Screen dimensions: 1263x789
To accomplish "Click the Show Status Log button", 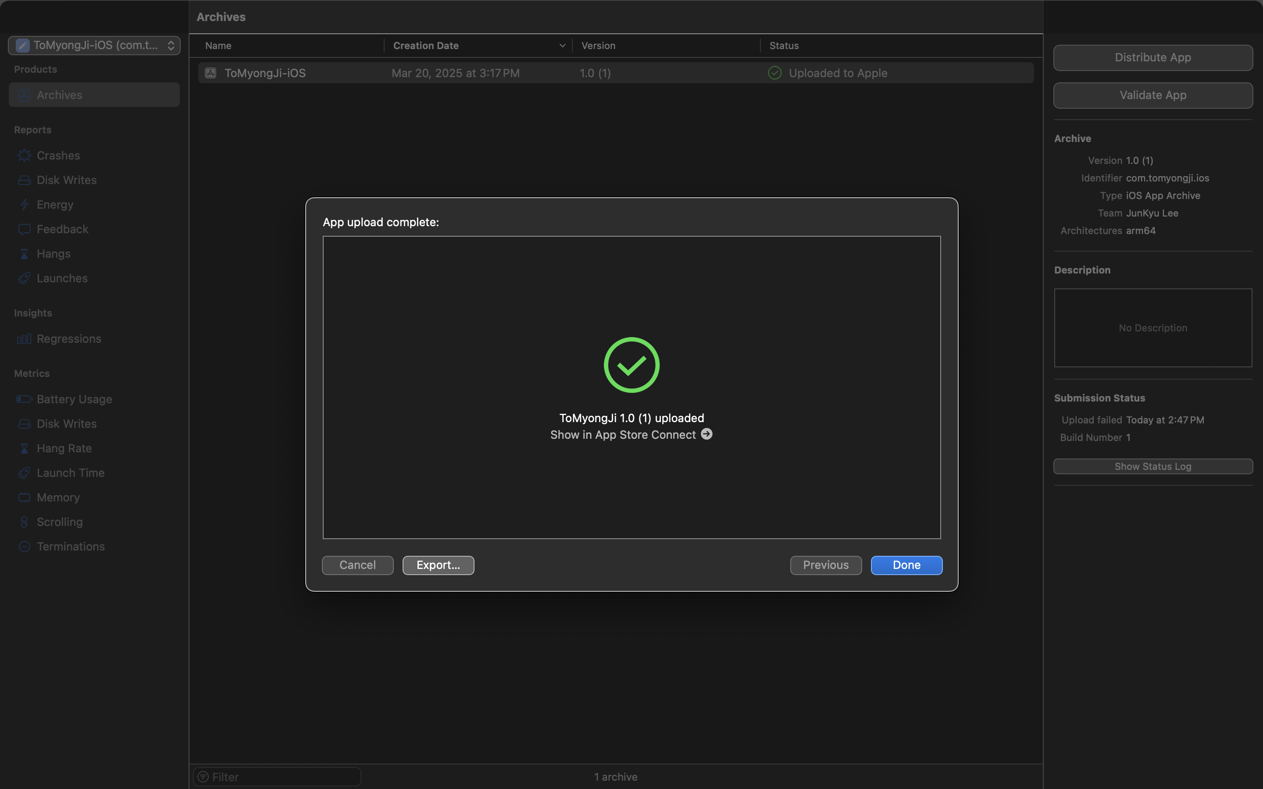I will [1152, 466].
